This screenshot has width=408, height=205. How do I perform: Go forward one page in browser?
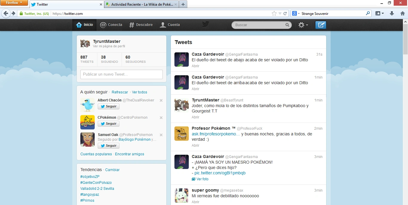coord(13,13)
